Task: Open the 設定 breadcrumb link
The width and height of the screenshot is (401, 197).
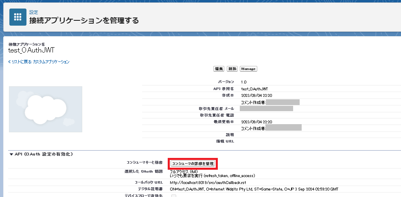Action: (x=33, y=12)
